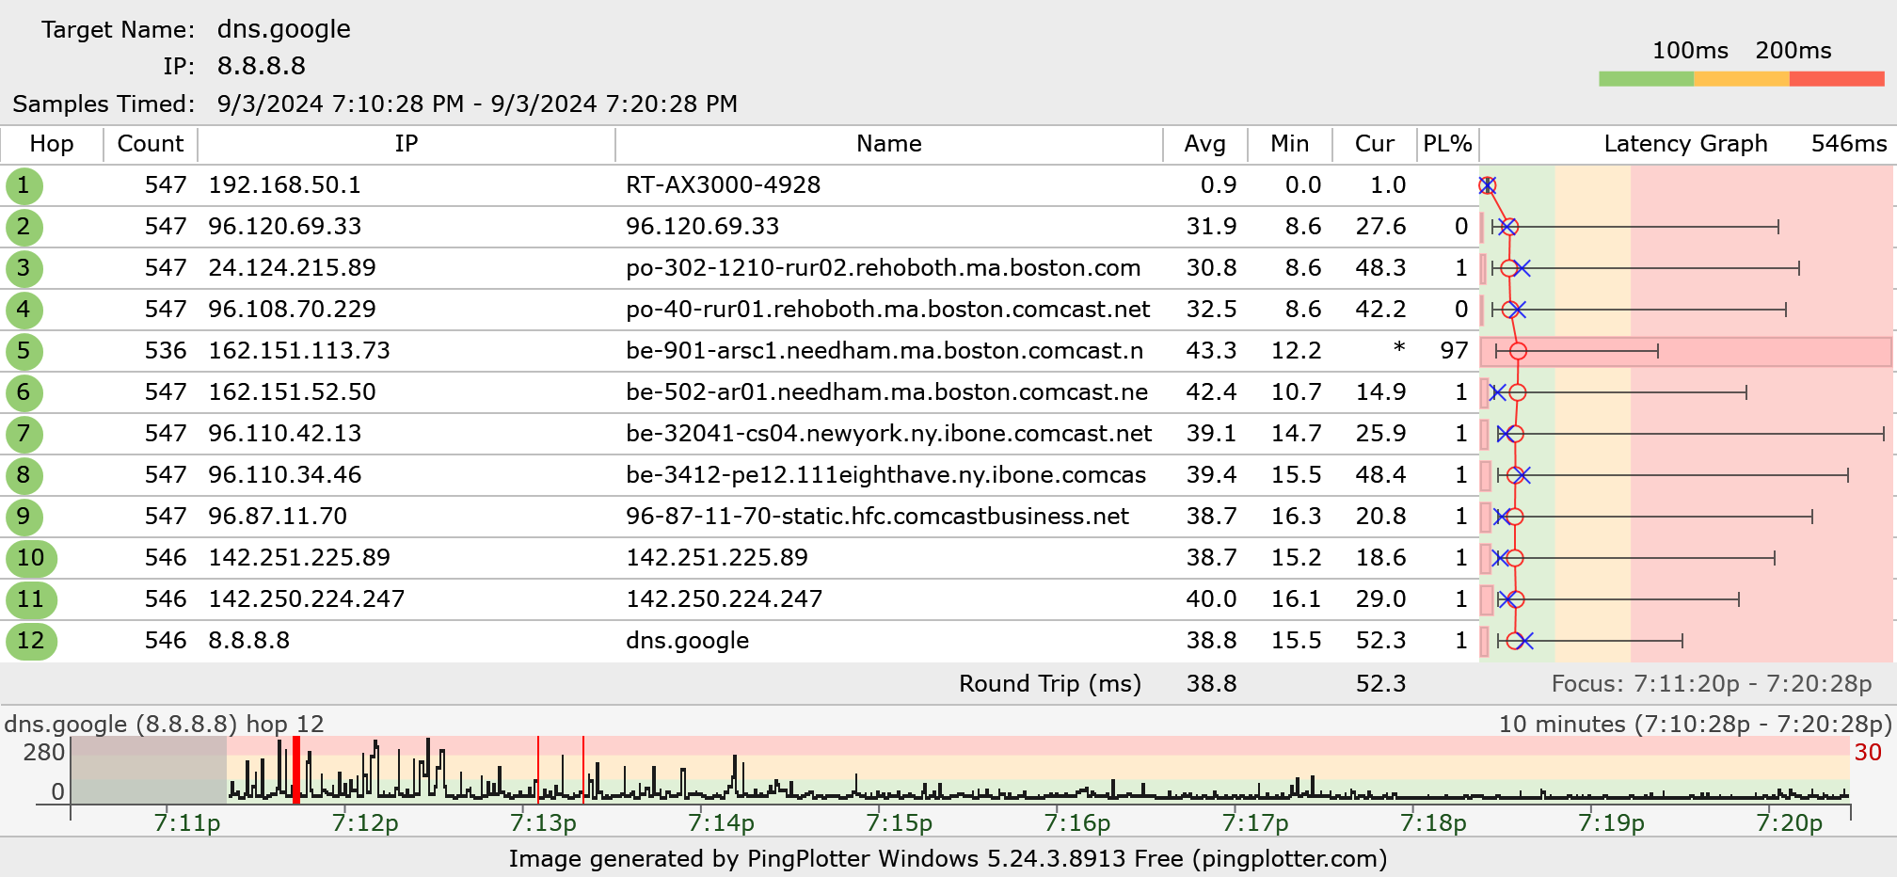
Task: Click the Count column header
Action: pos(151,144)
